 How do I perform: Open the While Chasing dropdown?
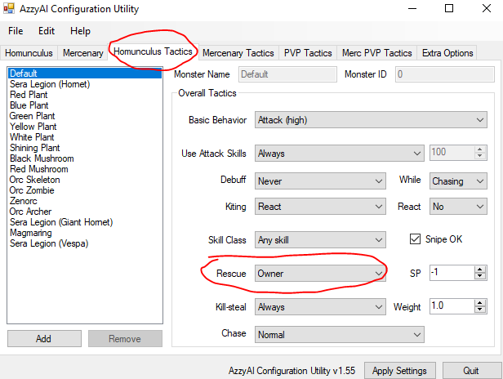tap(458, 181)
